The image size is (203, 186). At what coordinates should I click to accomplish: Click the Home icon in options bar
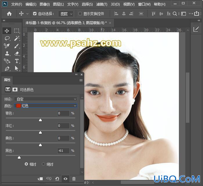9,14
